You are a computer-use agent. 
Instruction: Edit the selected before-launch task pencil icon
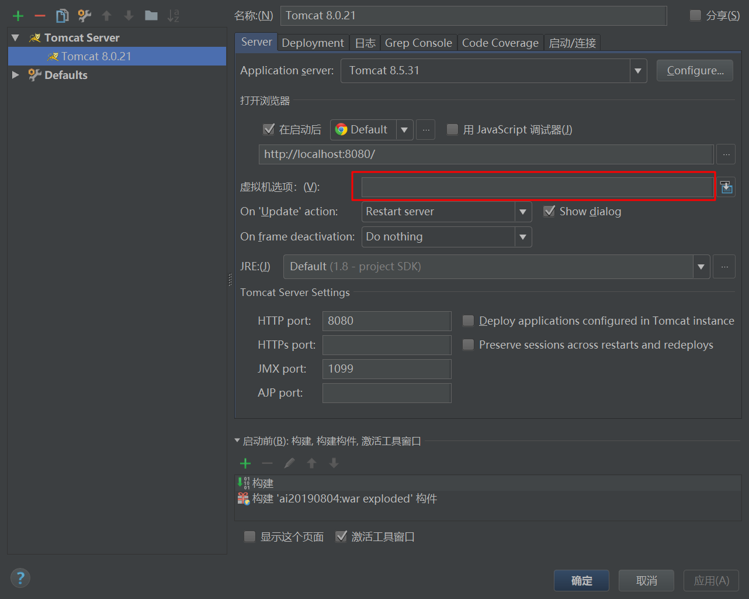tap(289, 463)
